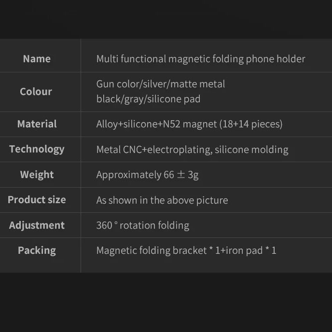Click the "Name" row label
The height and width of the screenshot is (332, 332).
pos(37,59)
